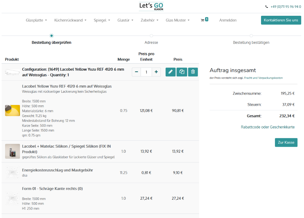Click the phone icon in header
304x218 pixels.
[x=267, y=7]
